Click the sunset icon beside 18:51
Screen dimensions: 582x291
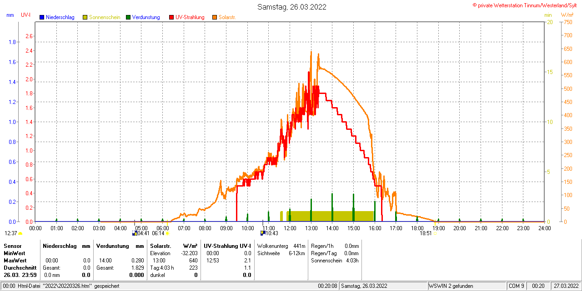click(434, 233)
